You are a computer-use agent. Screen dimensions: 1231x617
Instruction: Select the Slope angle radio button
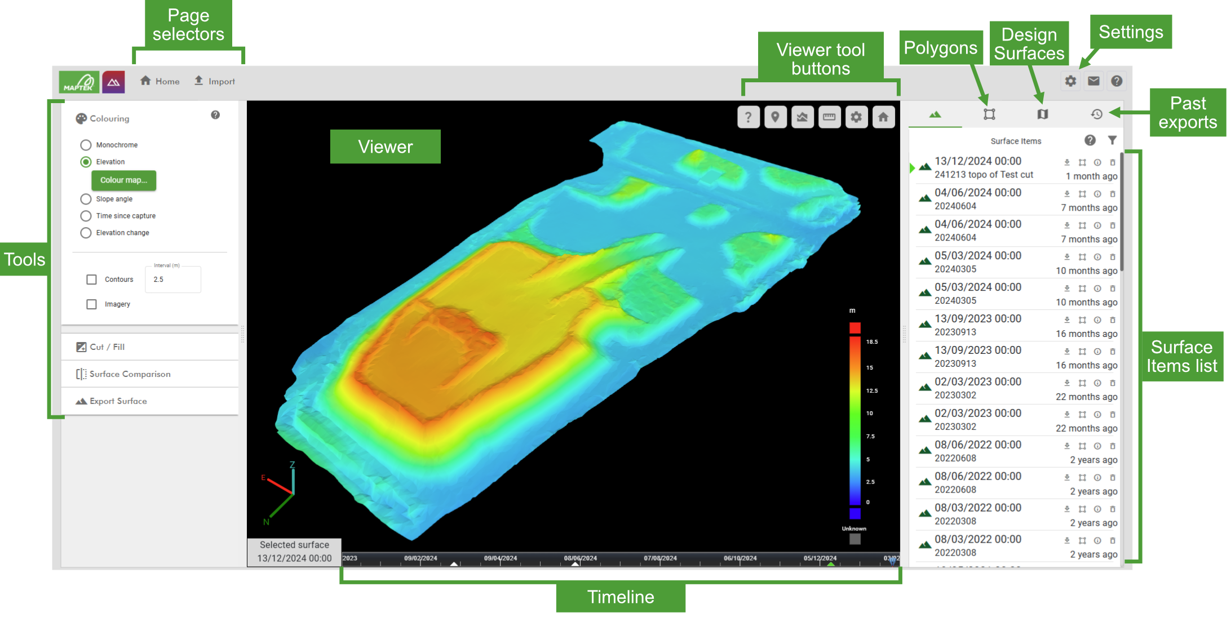(86, 199)
